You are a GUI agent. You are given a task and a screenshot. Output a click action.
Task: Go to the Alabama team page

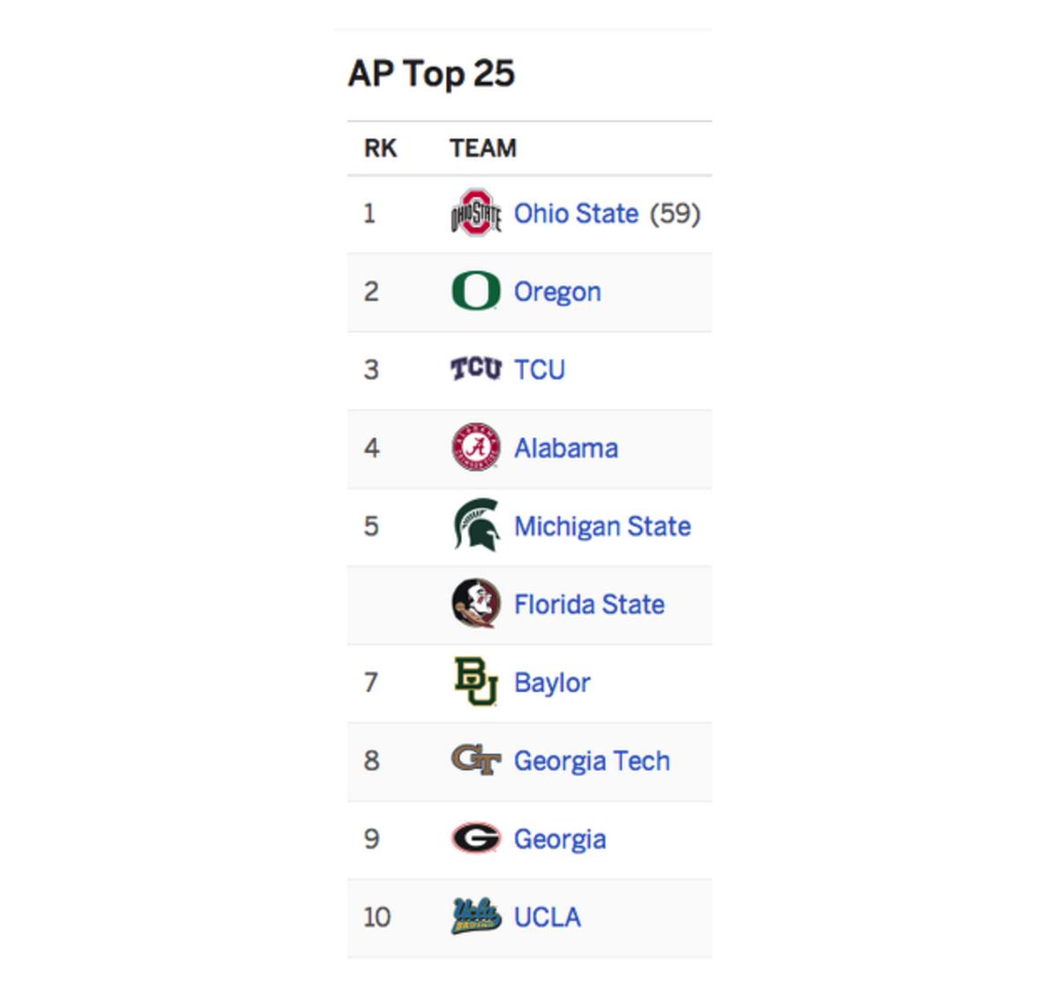[565, 449]
